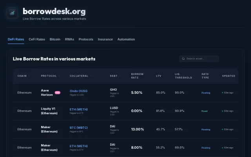Open the Automation tab
The height and width of the screenshot is (157, 251).
[x=126, y=39]
